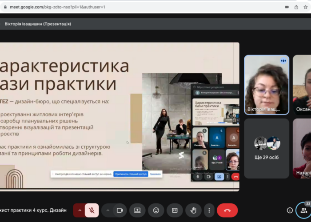Viewport: 311px width, 222px height.
Task: Click the blue stop sharing button in the banner
Action: [x=130, y=174]
